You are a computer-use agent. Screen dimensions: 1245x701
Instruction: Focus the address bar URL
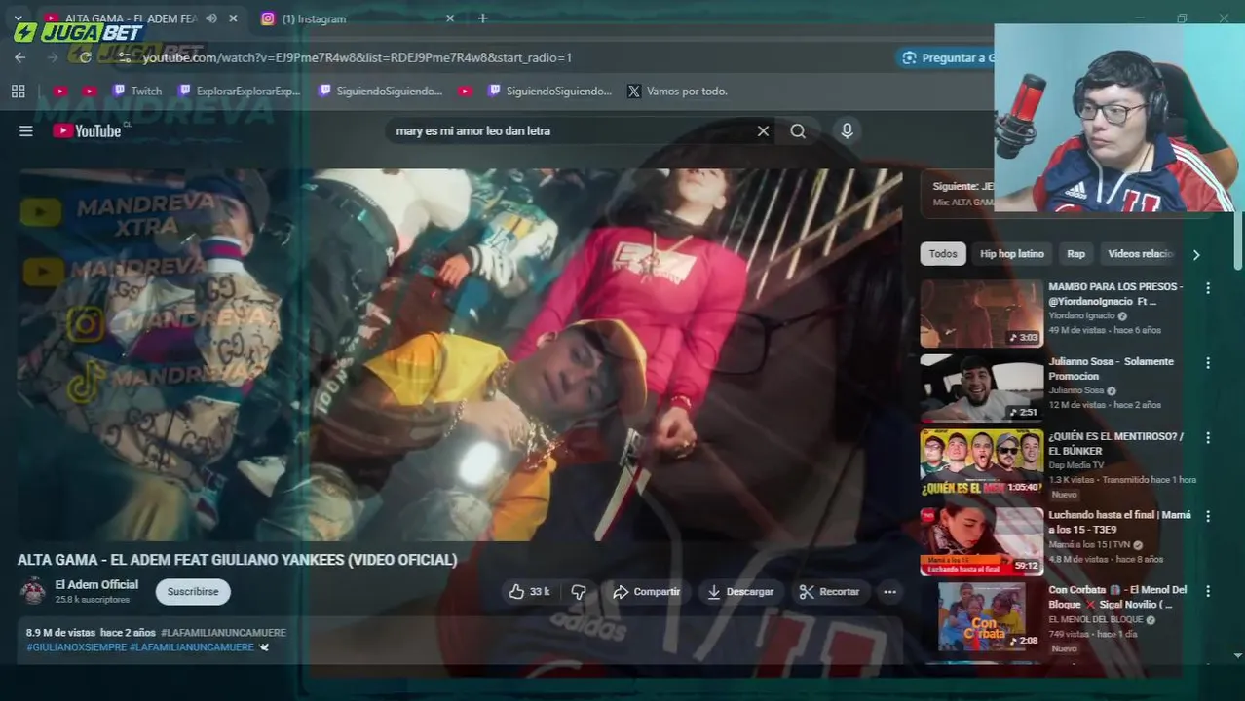(x=358, y=57)
